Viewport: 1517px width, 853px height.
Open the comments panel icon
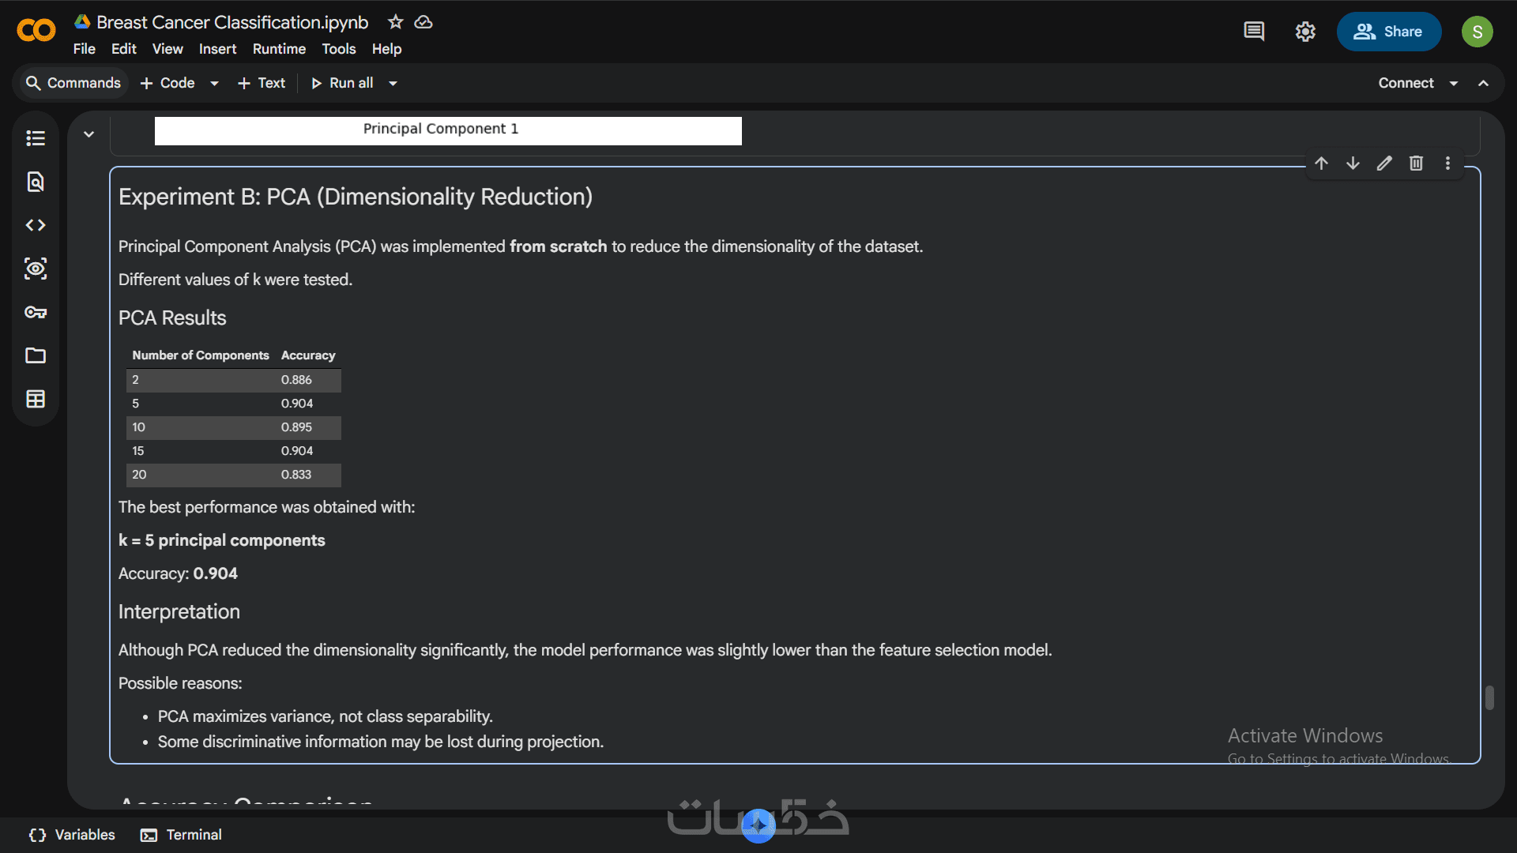point(1254,32)
